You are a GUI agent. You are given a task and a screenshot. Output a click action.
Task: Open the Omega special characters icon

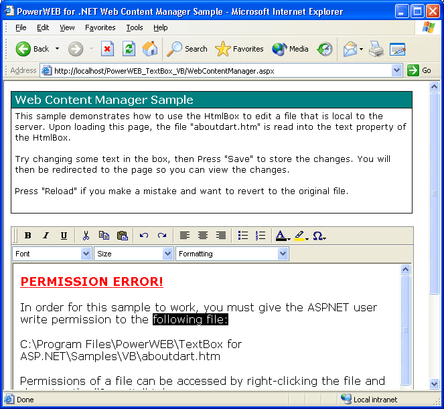[317, 236]
